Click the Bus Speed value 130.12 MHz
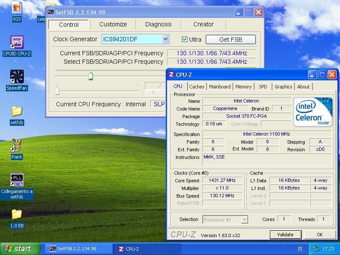The height and width of the screenshot is (255, 340). pyautogui.click(x=222, y=195)
